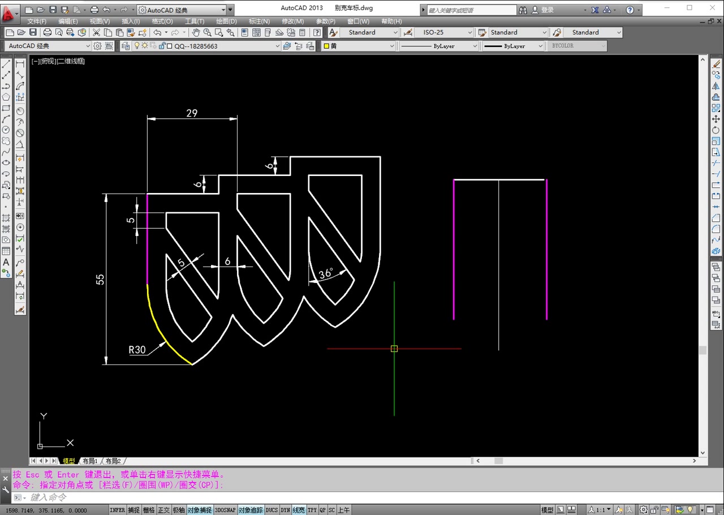Viewport: 724px width, 515px height.
Task: Click the Cut scissors icon
Action: [96, 32]
